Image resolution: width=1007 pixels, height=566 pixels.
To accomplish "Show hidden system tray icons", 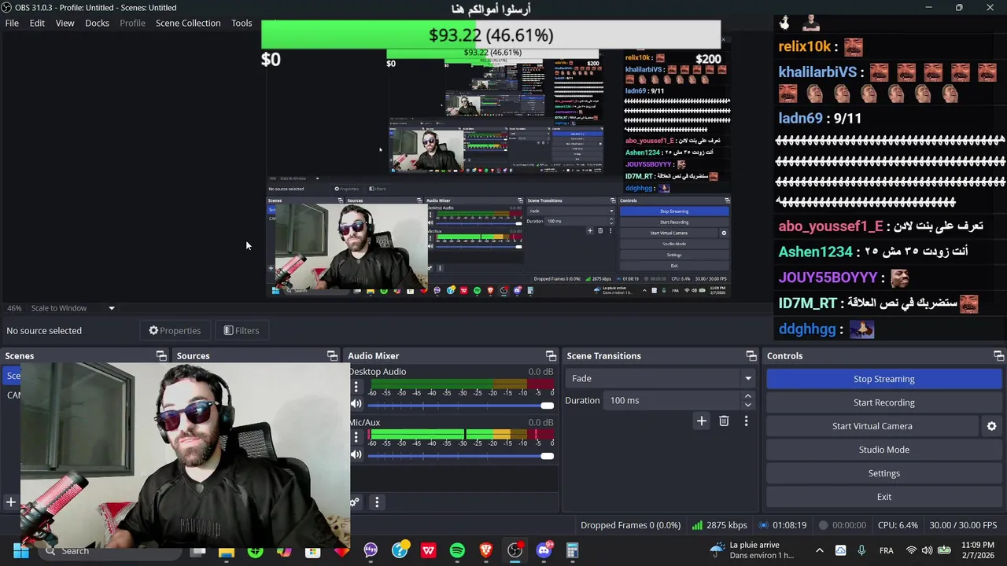I will pos(819,551).
